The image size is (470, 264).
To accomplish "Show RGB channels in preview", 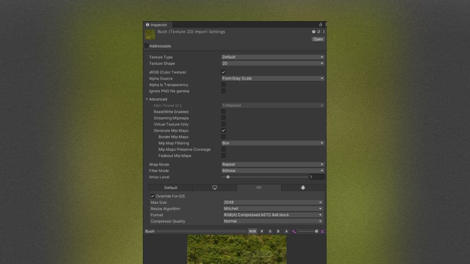I will pos(253,231).
